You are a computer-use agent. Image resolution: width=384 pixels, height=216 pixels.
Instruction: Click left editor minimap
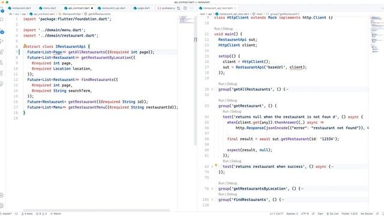(186, 20)
